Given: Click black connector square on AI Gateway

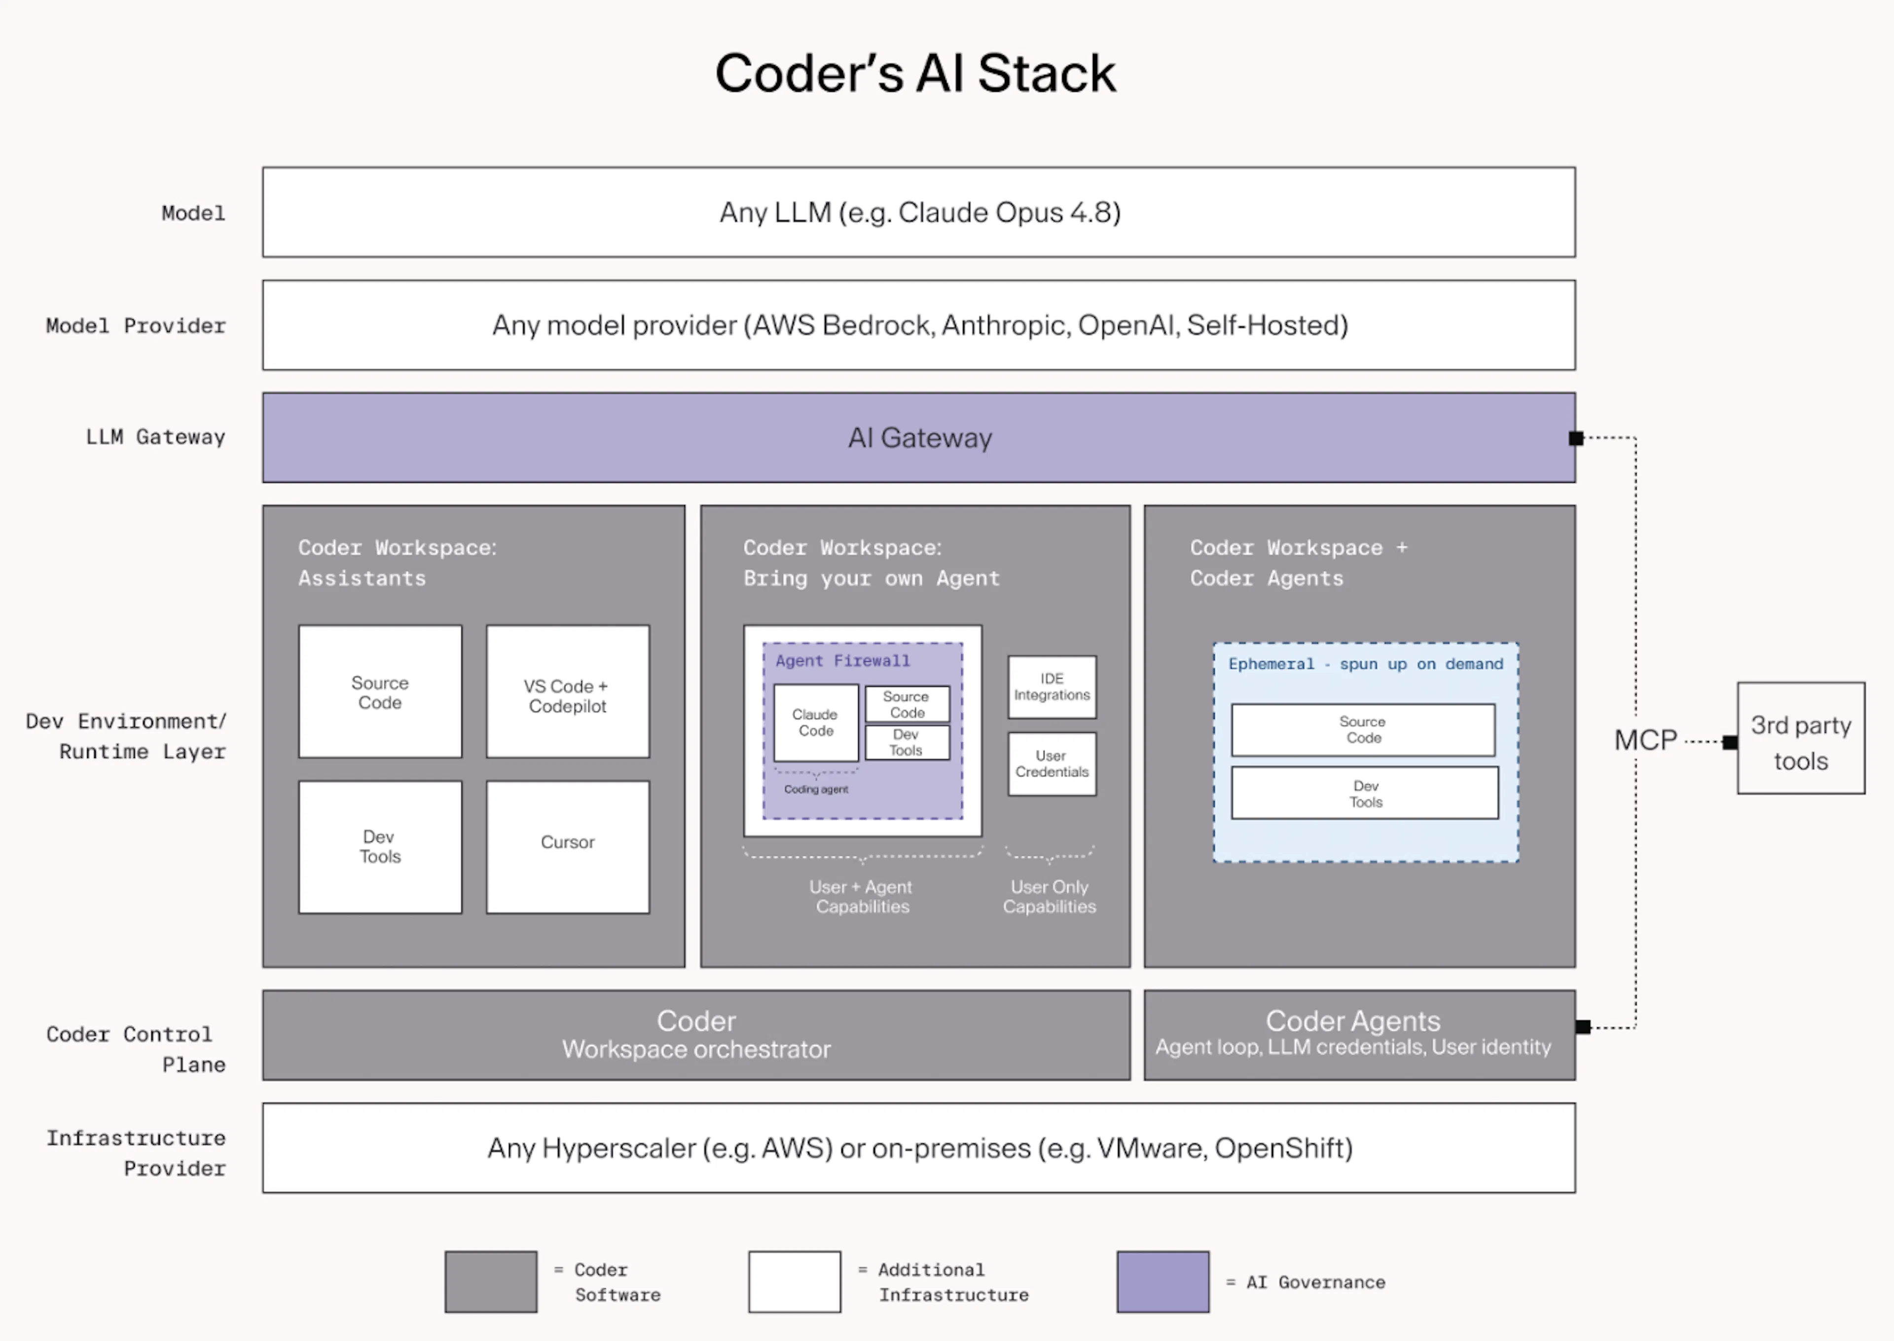Looking at the screenshot, I should point(1576,438).
